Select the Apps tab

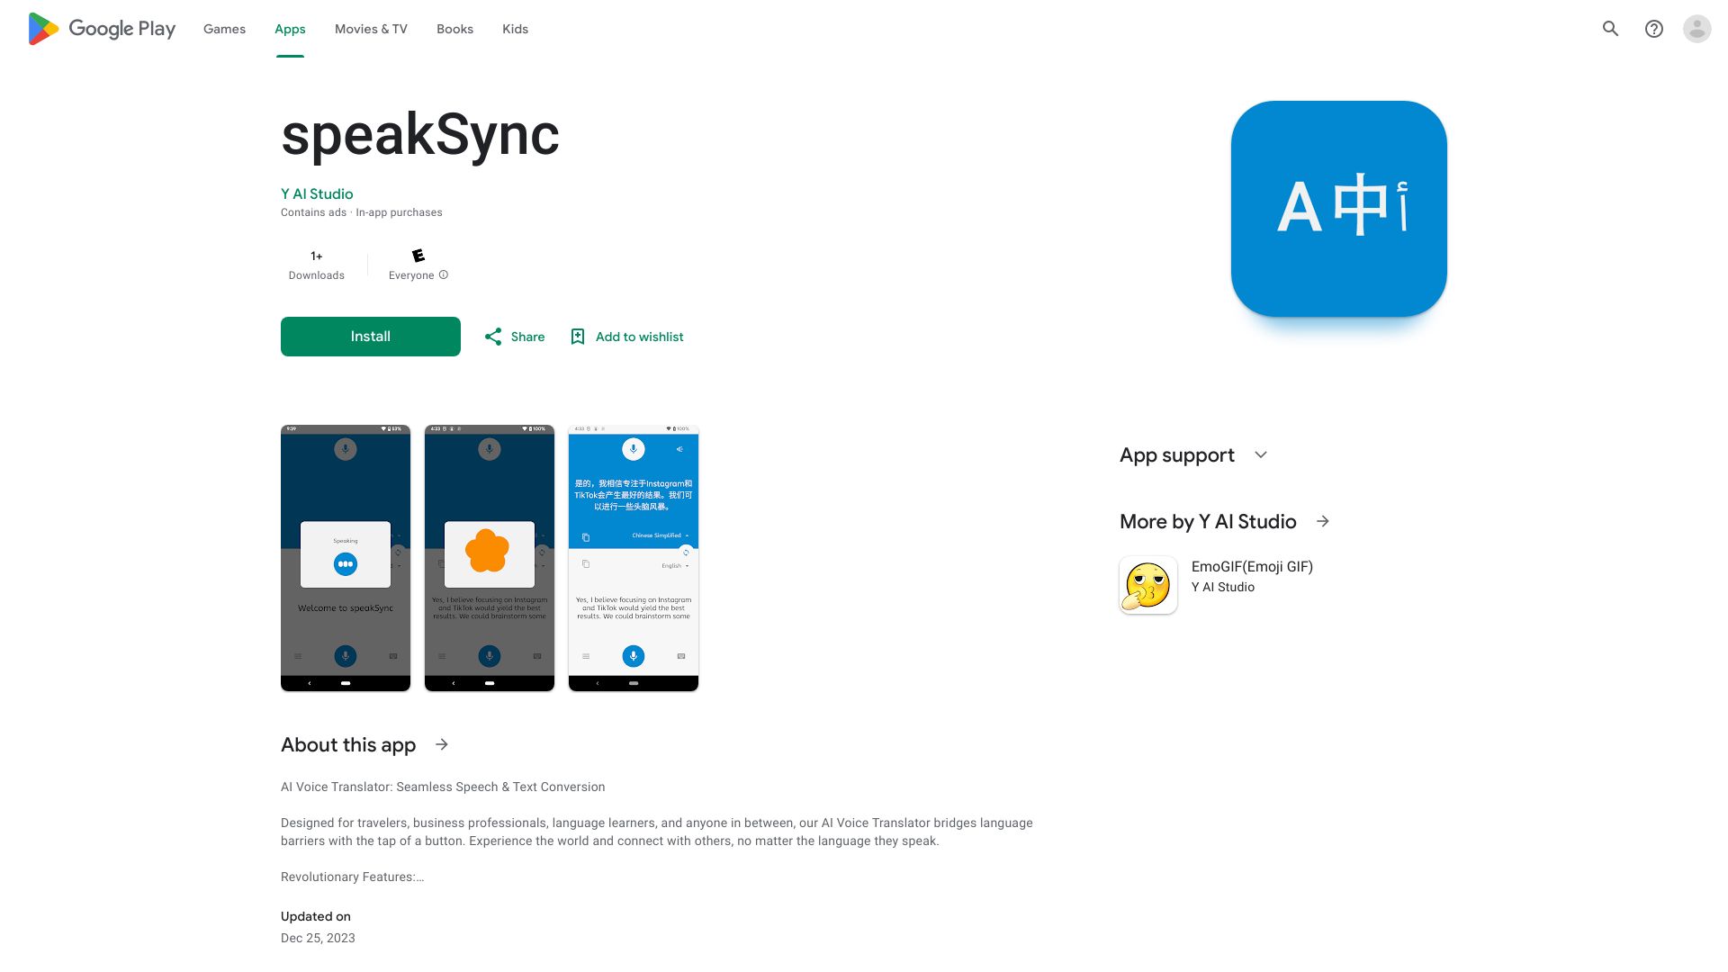click(290, 29)
